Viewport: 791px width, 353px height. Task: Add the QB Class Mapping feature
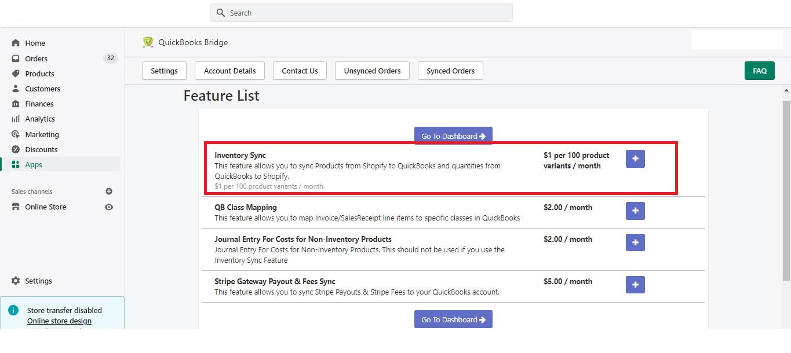(635, 211)
